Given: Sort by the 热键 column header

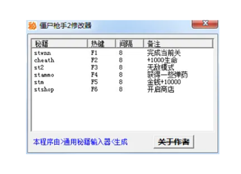Looking at the screenshot, I should (x=102, y=44).
